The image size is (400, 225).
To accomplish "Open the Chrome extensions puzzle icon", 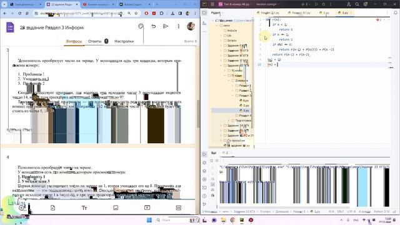I will (x=162, y=13).
